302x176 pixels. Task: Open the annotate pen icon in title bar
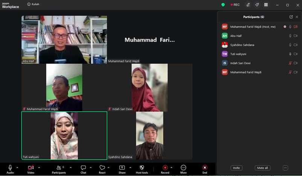[248, 5]
